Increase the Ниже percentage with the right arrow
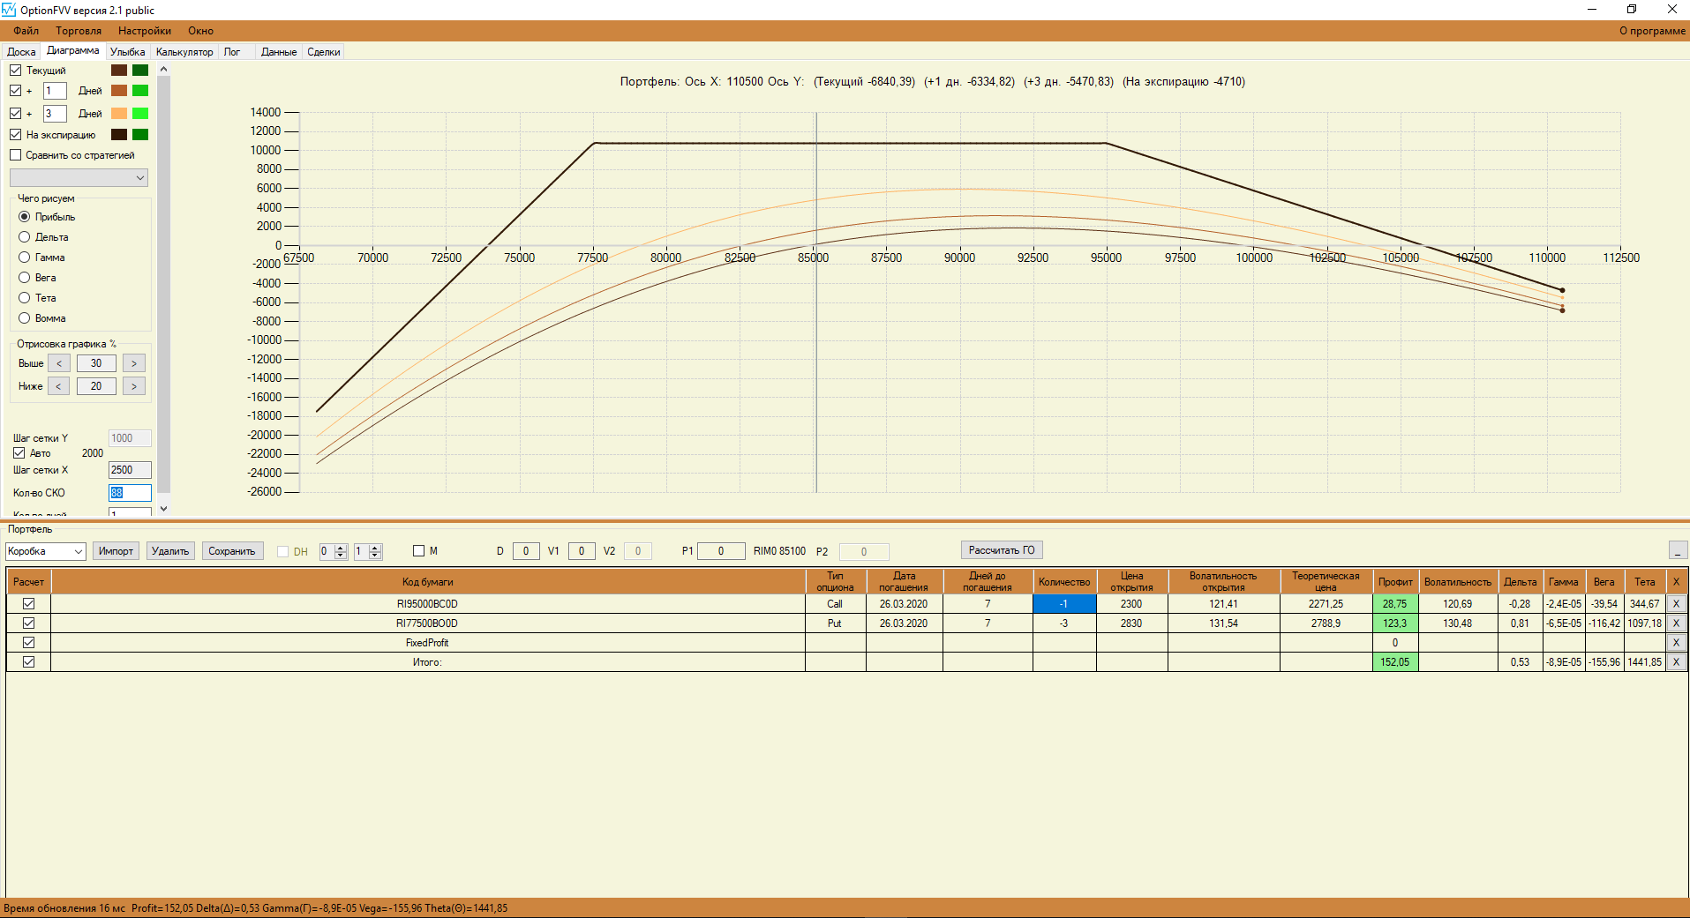This screenshot has height=918, width=1690. coord(134,386)
